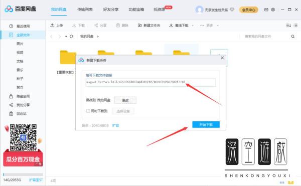Click the QR code advertisement banner
The height and width of the screenshot is (186, 301).
(x=23, y=145)
